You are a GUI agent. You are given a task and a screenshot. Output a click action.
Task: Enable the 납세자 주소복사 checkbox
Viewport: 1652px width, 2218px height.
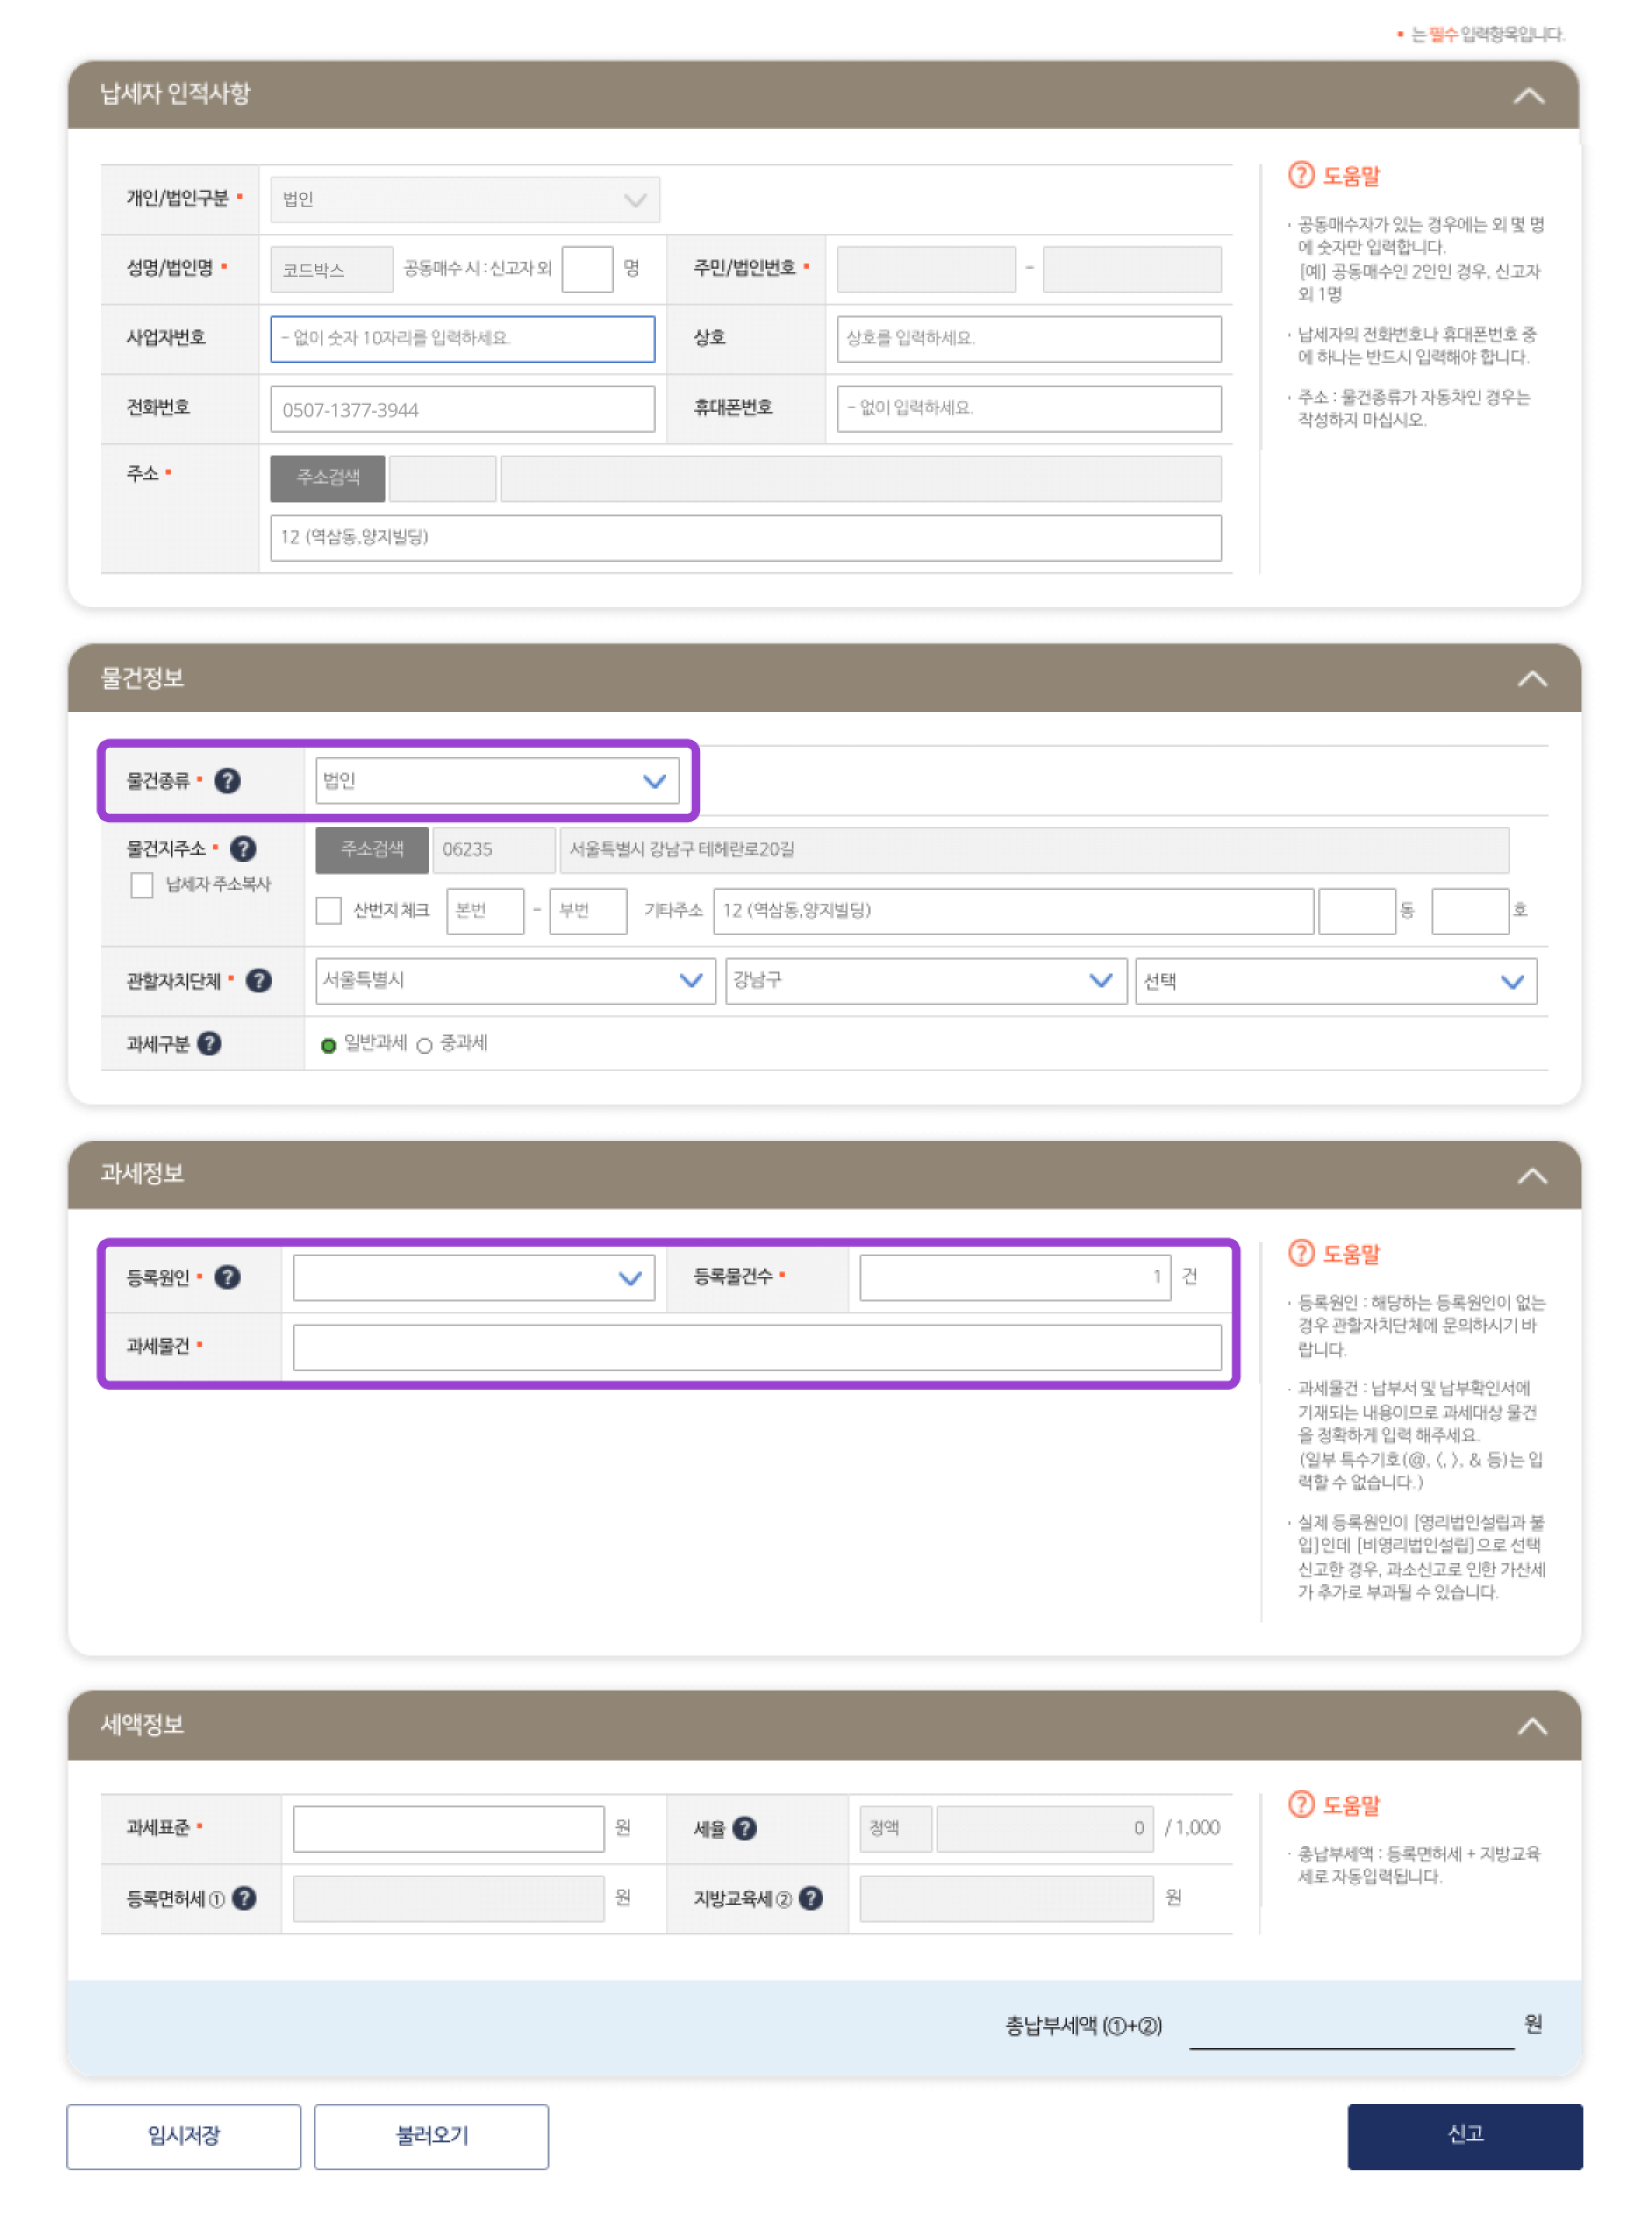coord(141,886)
